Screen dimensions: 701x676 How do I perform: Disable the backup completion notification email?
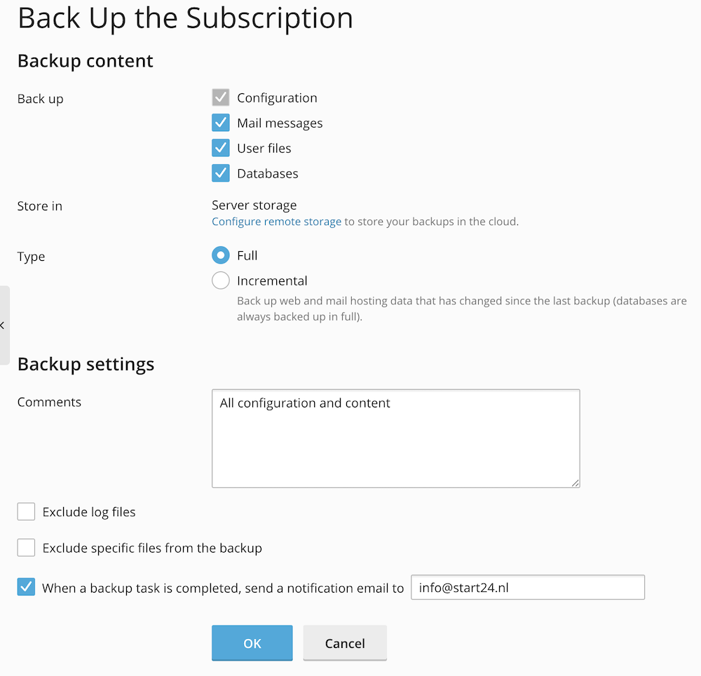pos(26,587)
